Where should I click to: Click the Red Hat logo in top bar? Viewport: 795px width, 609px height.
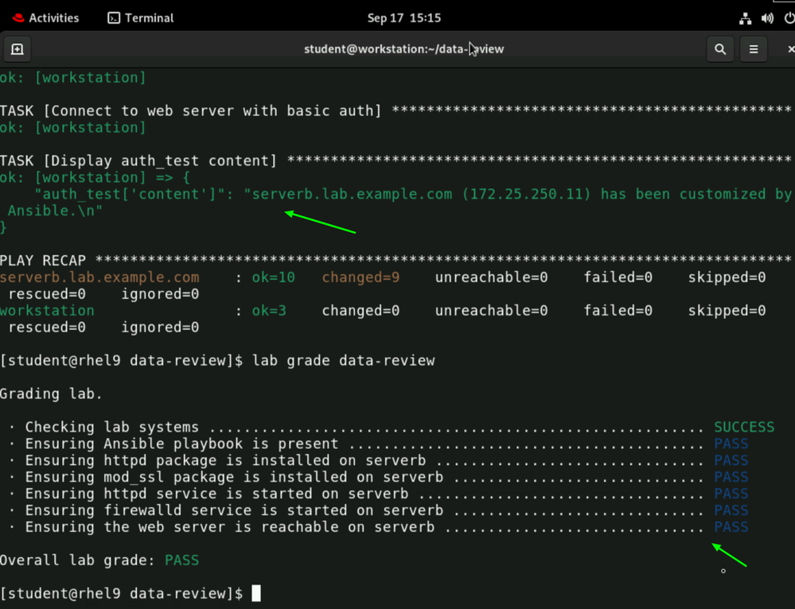tap(18, 17)
